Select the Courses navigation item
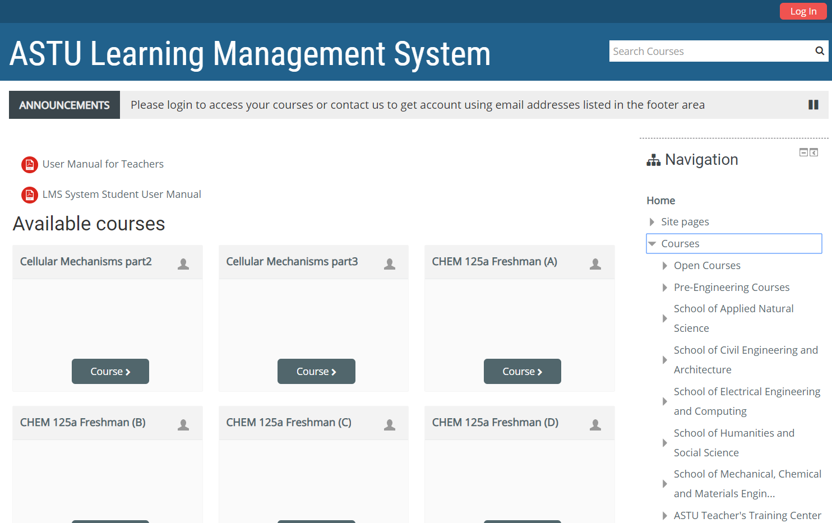Viewport: 832px width, 523px height. (680, 244)
